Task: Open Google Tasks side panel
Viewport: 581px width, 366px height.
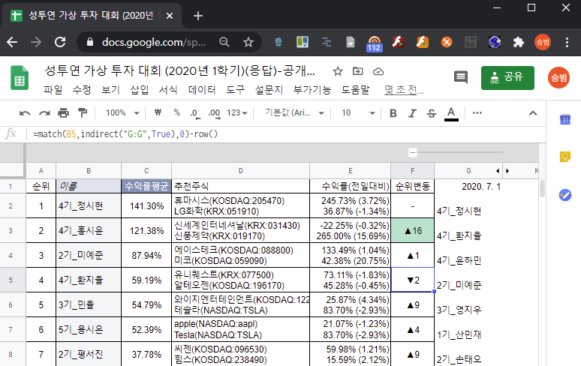Action: [x=565, y=195]
